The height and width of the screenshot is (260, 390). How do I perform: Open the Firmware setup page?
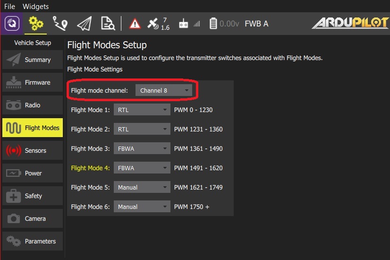click(33, 83)
